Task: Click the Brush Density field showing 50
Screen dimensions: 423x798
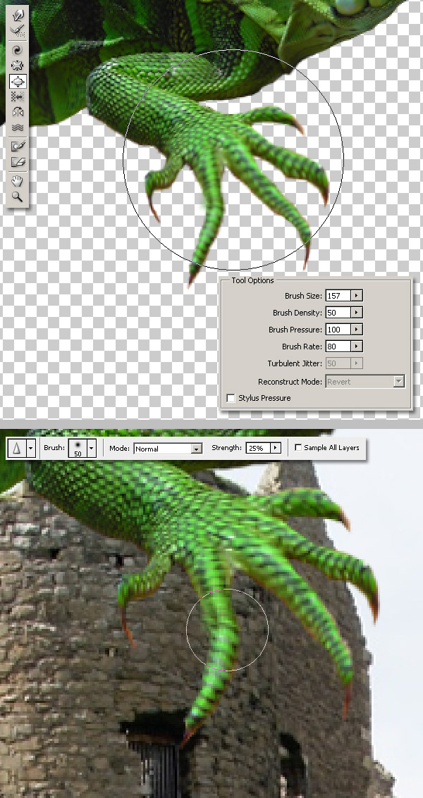Action: pos(338,313)
